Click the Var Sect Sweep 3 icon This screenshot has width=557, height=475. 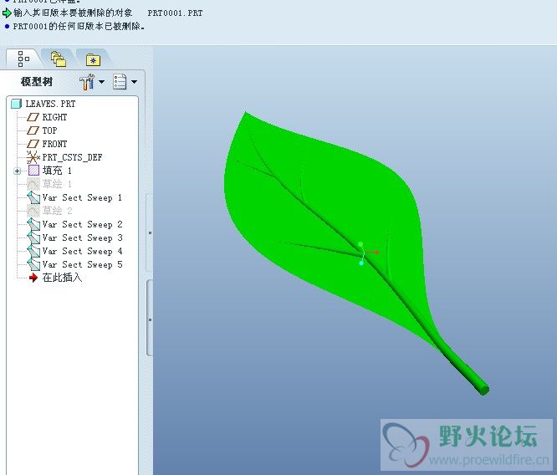tap(33, 238)
